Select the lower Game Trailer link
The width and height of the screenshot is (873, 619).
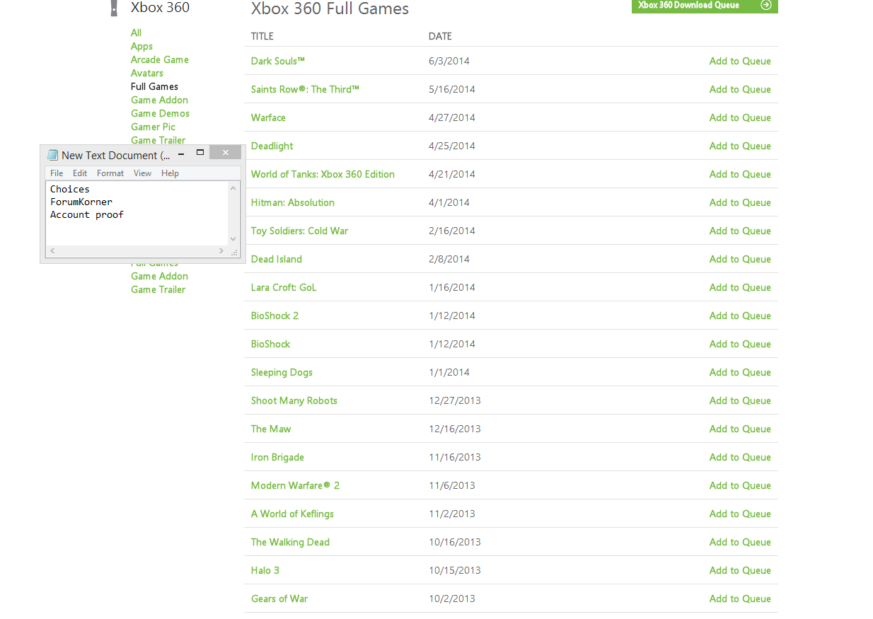(158, 289)
